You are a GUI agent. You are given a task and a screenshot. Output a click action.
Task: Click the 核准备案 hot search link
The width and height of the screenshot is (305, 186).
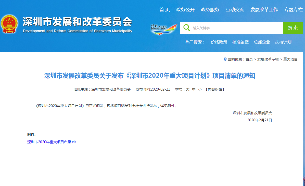coord(240,42)
